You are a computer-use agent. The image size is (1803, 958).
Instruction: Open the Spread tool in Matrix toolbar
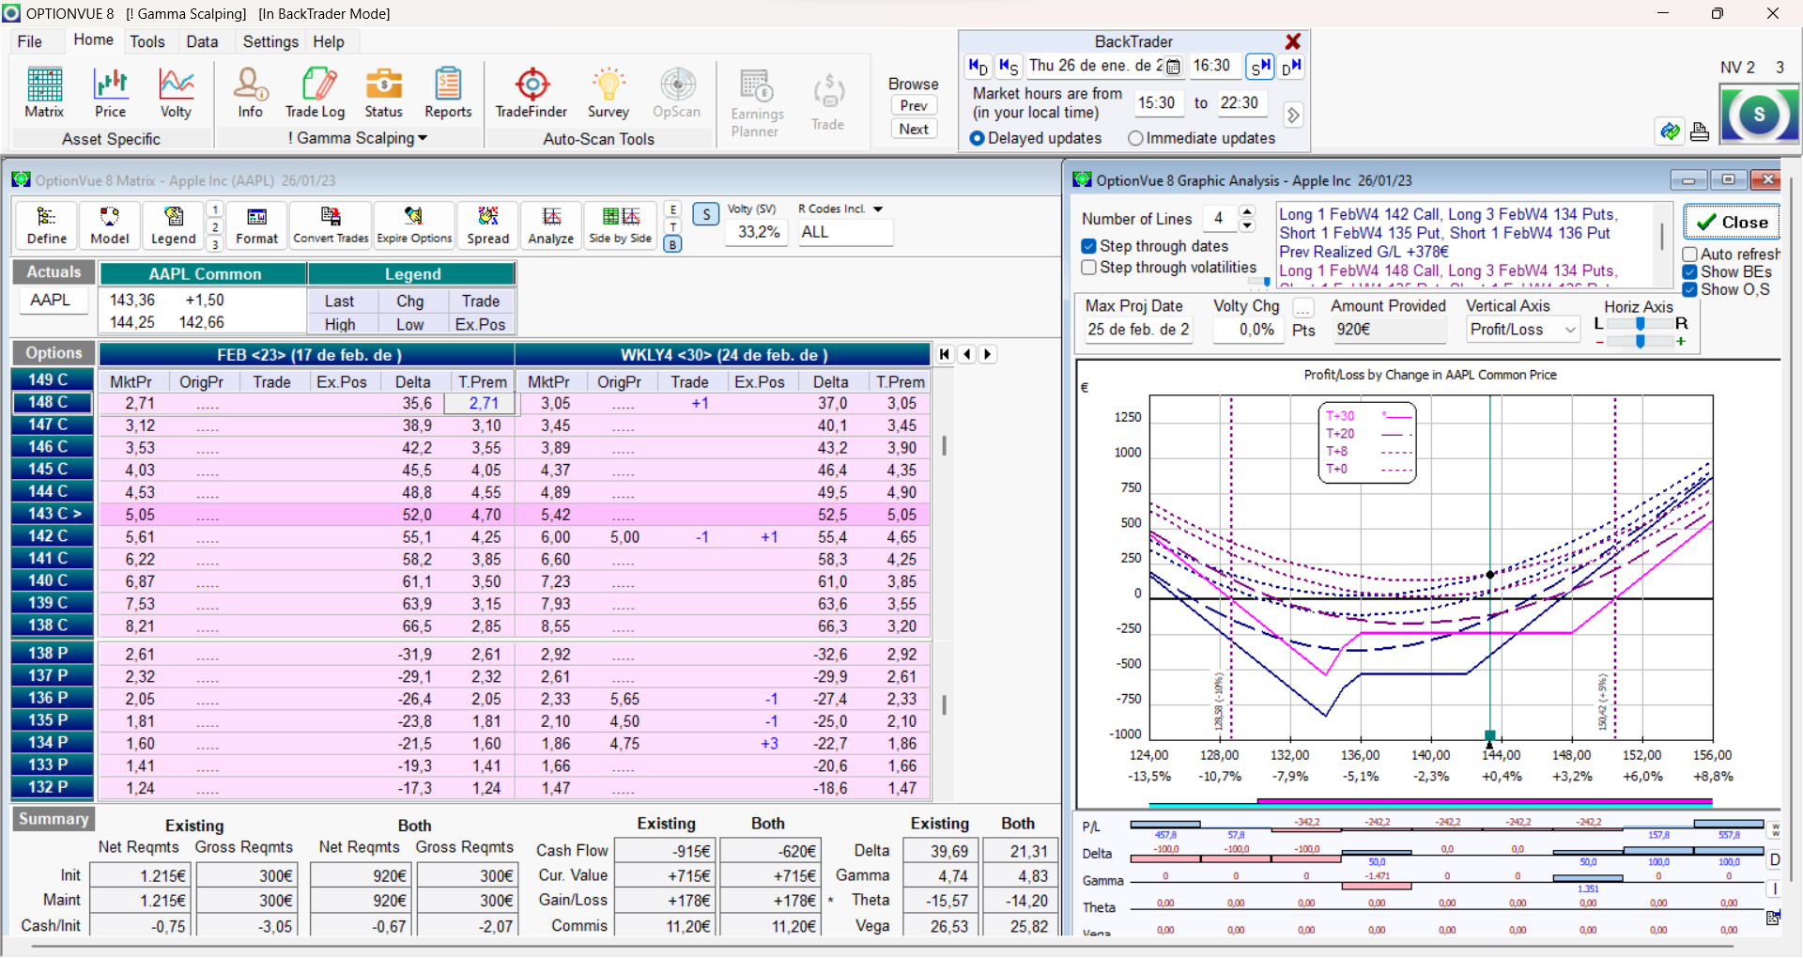(x=488, y=226)
